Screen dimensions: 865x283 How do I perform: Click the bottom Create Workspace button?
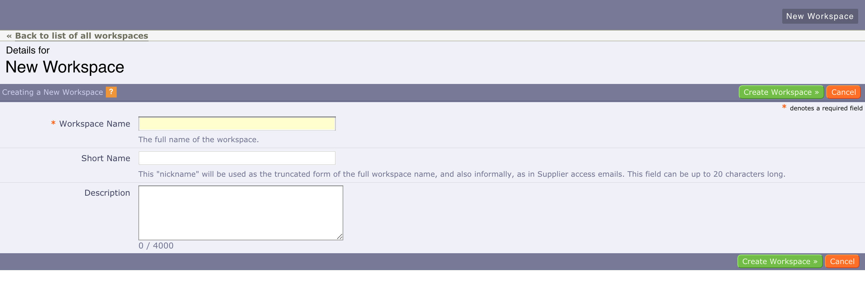(780, 261)
